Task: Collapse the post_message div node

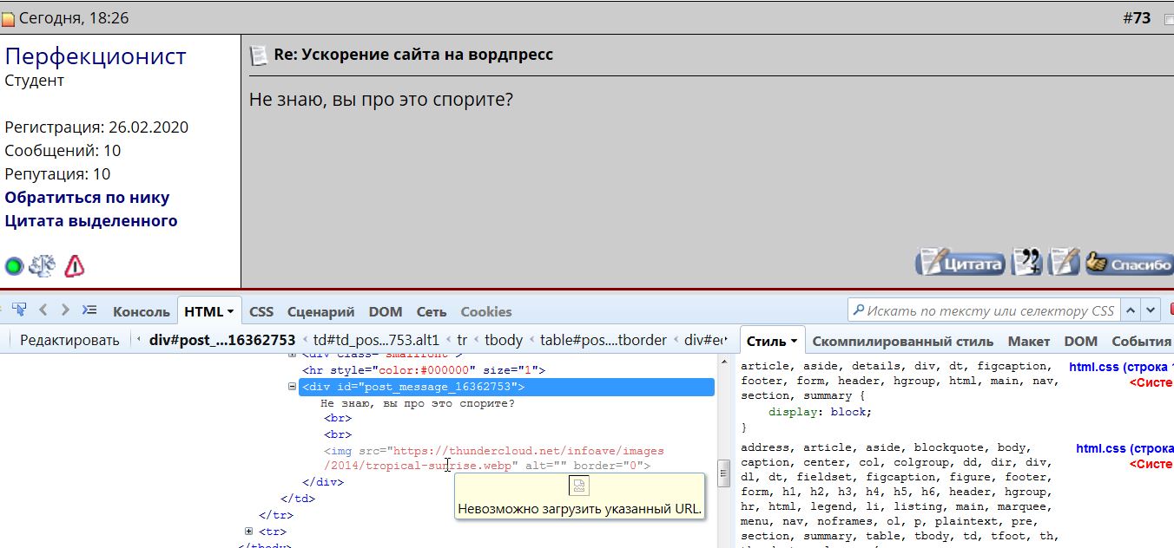Action: tap(293, 387)
